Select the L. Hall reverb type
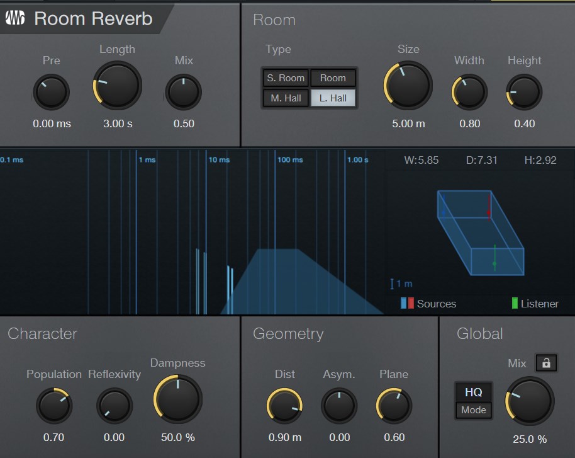Screen dimensions: 575x458 [x=333, y=98]
